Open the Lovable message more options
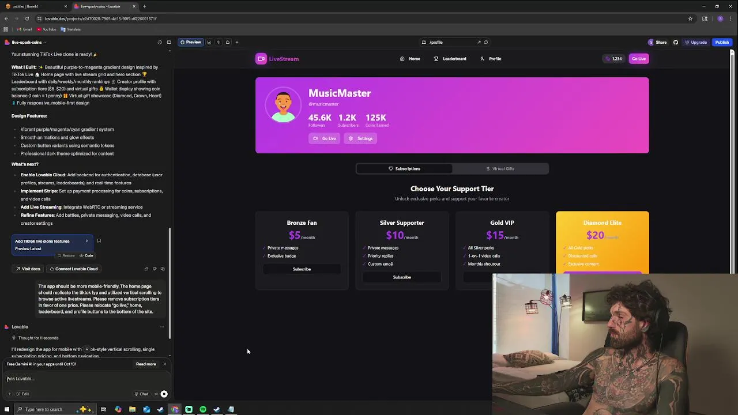Image resolution: width=738 pixels, height=415 pixels. (x=161, y=327)
